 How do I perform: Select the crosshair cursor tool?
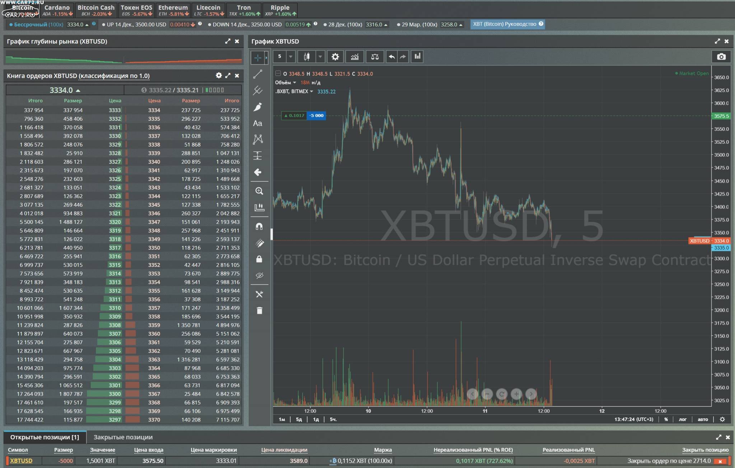pos(257,57)
